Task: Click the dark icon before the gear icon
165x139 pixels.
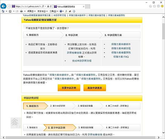Action: click(70, 11)
